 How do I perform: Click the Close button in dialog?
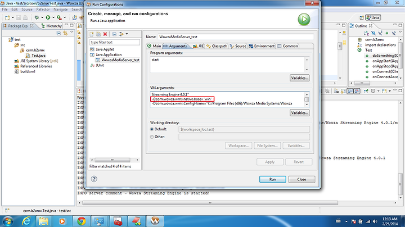(x=301, y=179)
